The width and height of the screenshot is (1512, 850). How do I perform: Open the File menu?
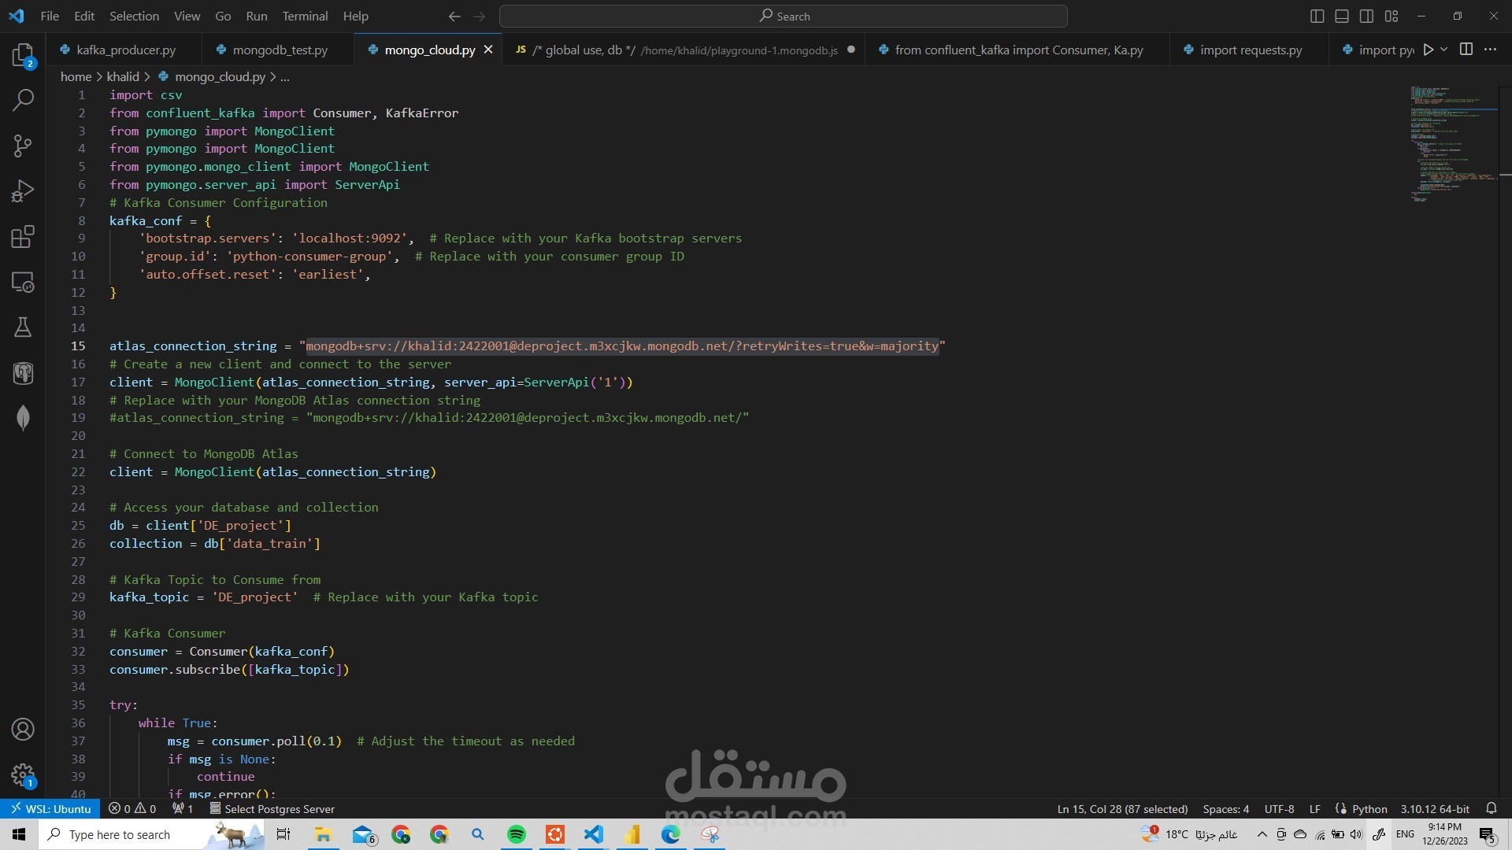pos(50,16)
